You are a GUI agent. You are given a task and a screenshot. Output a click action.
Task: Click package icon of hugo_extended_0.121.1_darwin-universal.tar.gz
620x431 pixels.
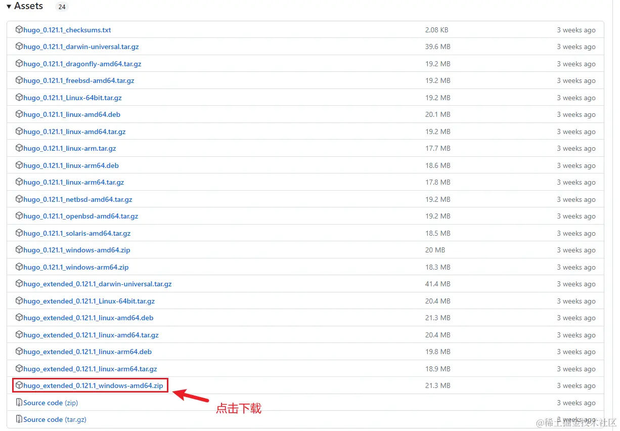(19, 284)
